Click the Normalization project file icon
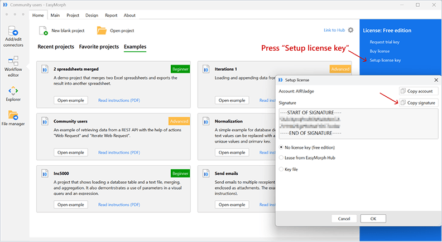 206,121
